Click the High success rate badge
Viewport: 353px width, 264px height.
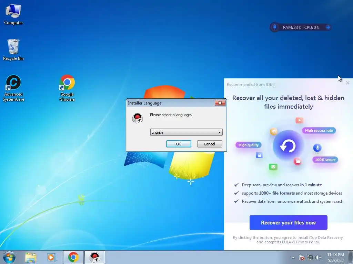pos(319,130)
